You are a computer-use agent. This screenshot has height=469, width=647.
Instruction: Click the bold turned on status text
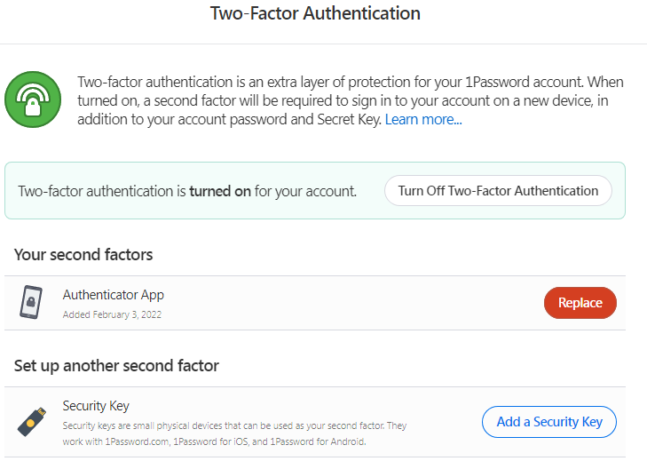(220, 191)
